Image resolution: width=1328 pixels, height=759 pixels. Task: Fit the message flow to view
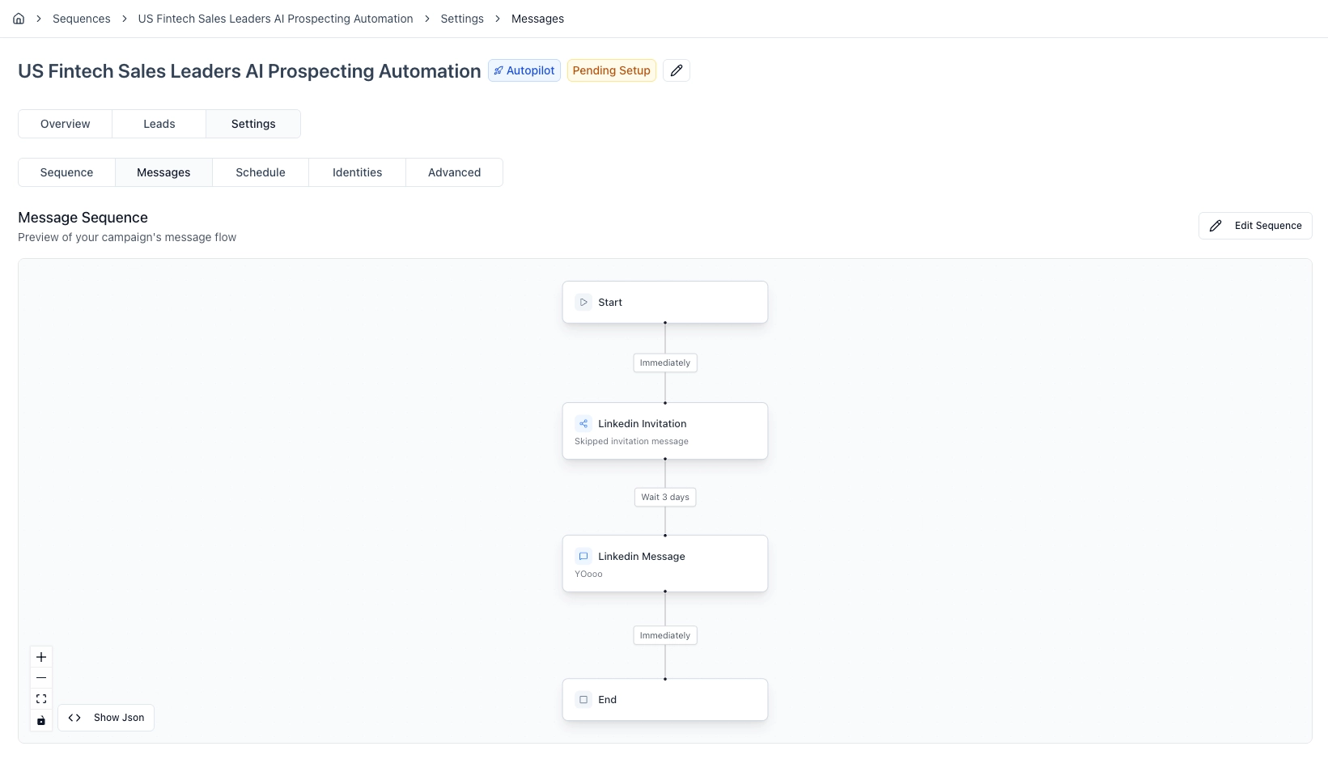[x=41, y=699]
